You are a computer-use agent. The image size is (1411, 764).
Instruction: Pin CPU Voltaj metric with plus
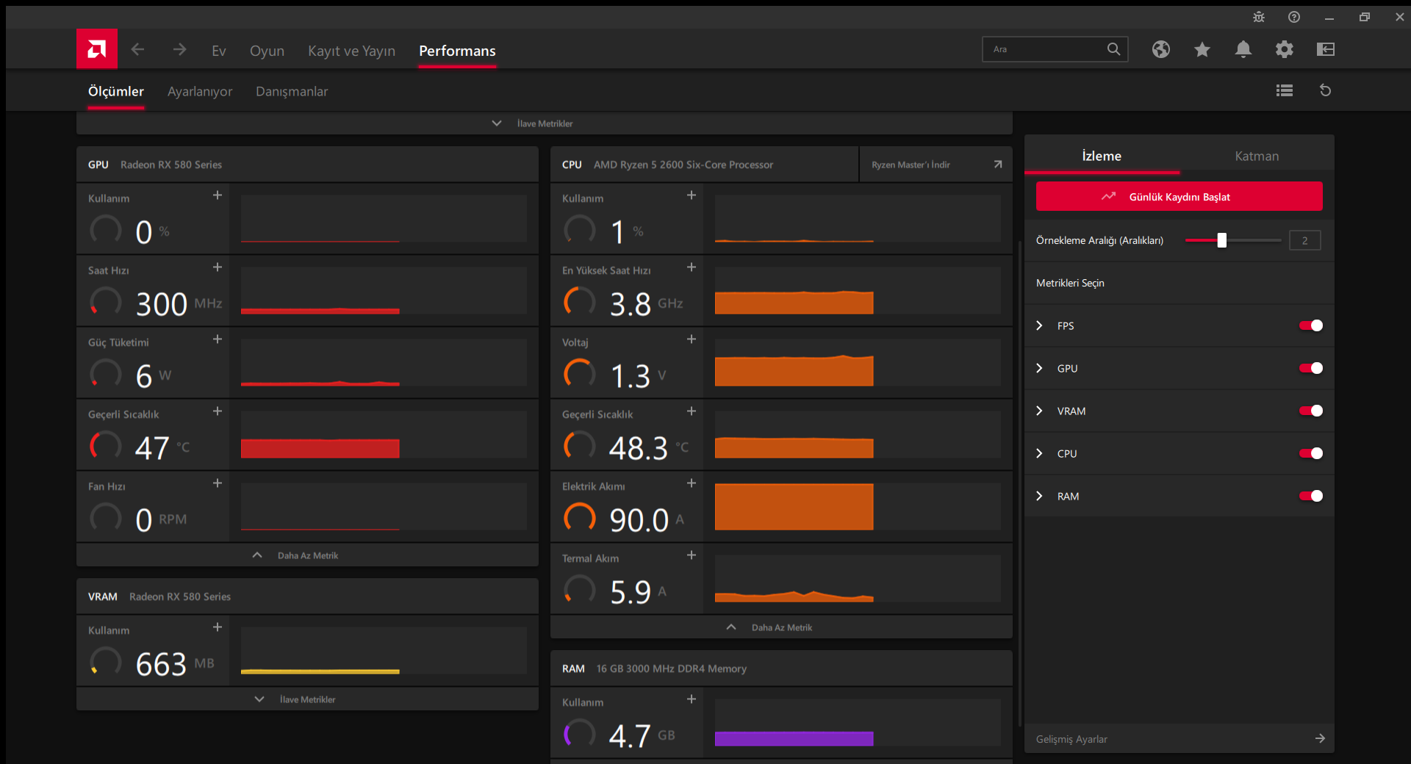pos(692,339)
